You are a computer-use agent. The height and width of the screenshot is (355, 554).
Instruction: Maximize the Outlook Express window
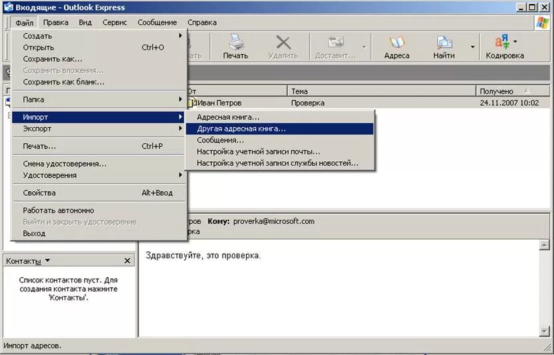coord(532,7)
